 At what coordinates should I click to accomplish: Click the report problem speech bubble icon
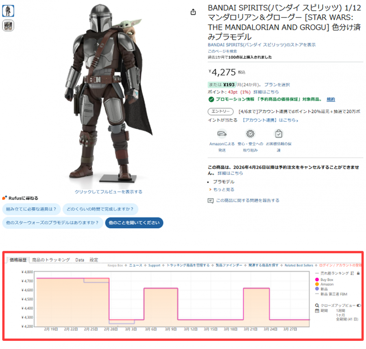210,200
